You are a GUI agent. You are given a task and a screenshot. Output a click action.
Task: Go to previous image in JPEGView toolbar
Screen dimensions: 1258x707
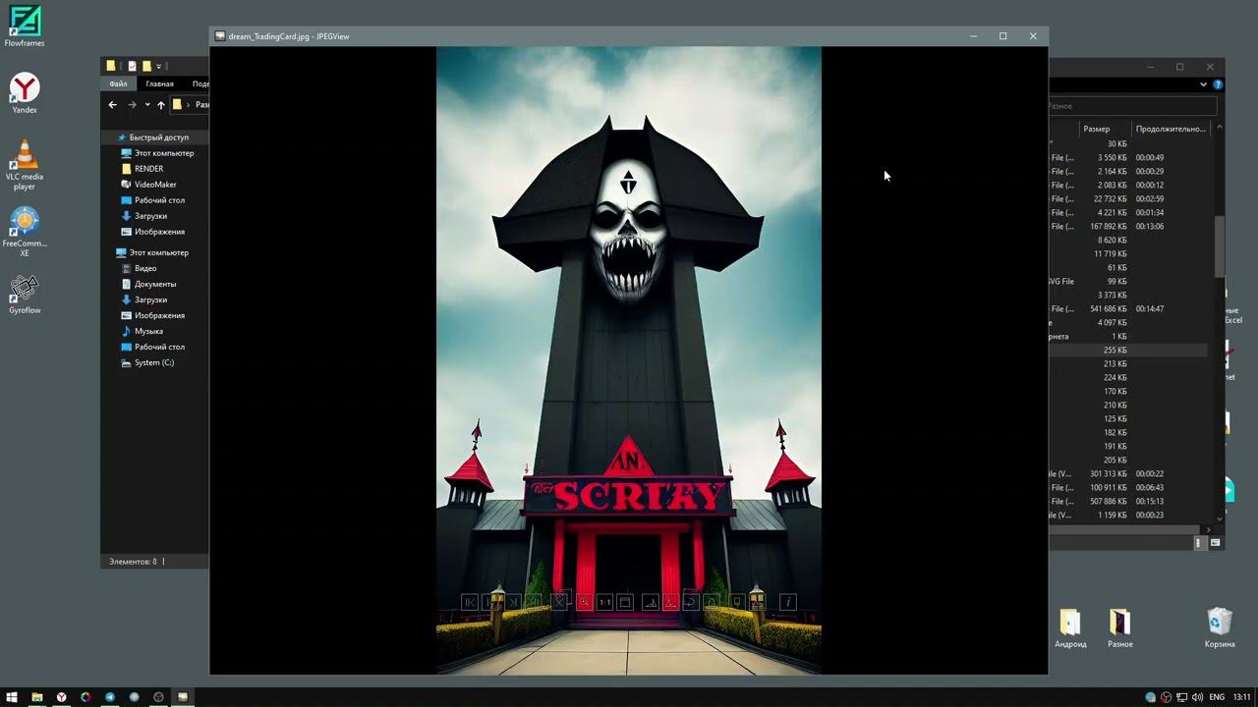click(x=490, y=602)
